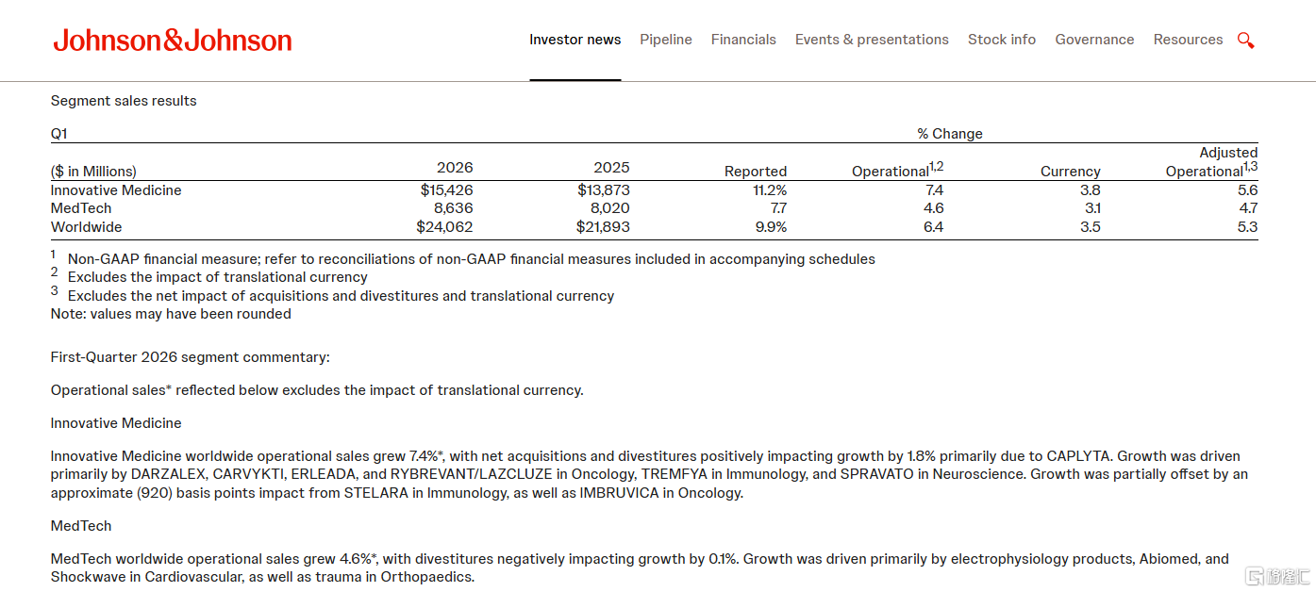The image size is (1316, 592).
Task: Select the ($ in Millions) header
Action: (93, 172)
